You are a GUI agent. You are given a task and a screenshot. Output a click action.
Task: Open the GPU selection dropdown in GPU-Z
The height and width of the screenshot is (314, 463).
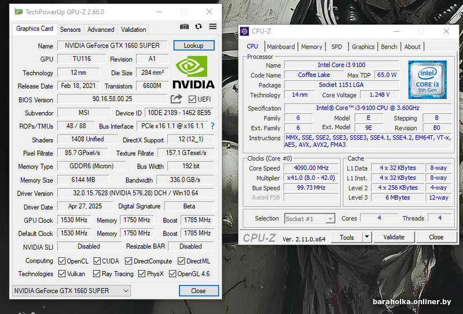point(71,291)
